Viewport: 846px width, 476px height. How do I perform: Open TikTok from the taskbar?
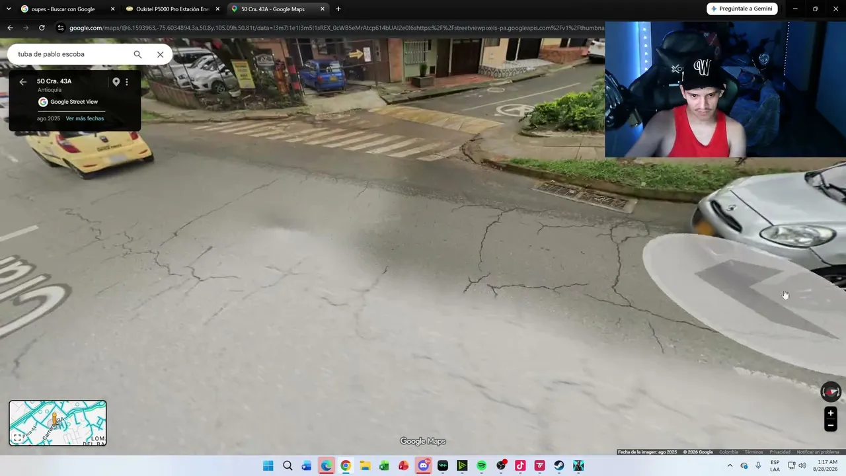tap(520, 465)
